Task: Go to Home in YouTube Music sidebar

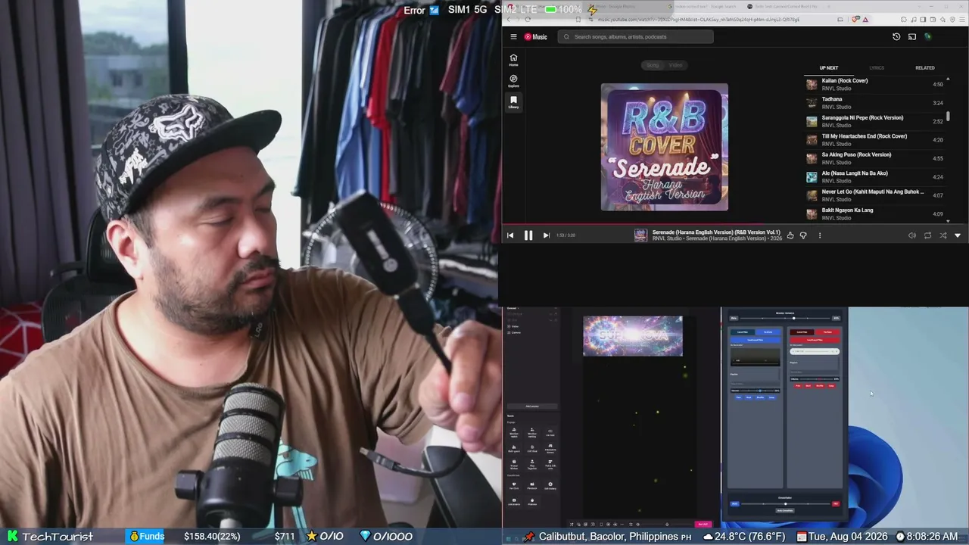Action: click(513, 60)
